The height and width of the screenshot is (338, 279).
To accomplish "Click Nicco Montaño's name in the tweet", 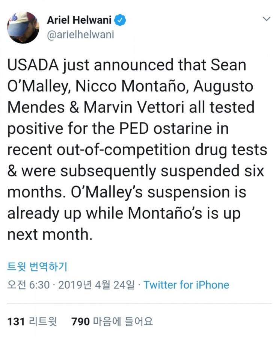I will click(130, 86).
